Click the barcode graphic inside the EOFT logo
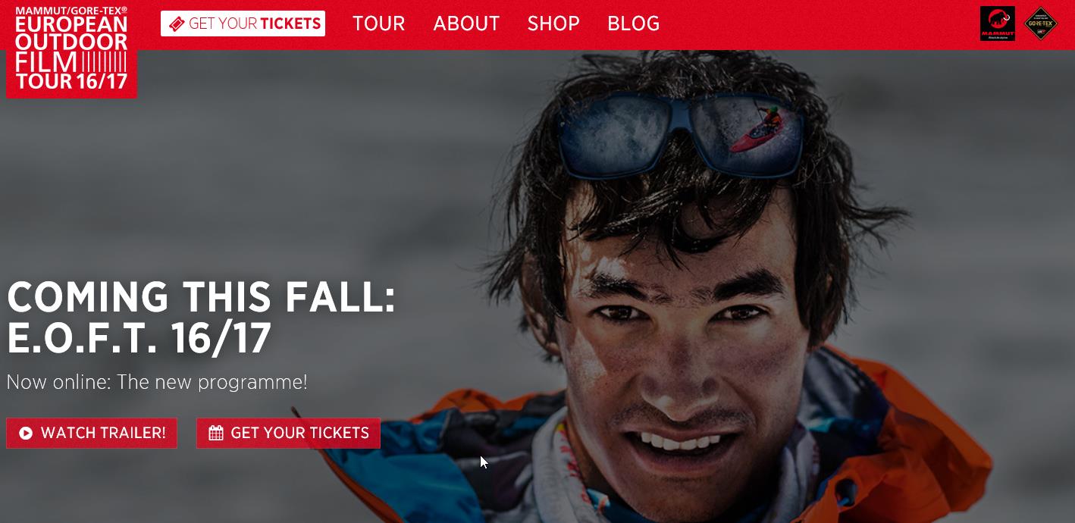 point(103,61)
